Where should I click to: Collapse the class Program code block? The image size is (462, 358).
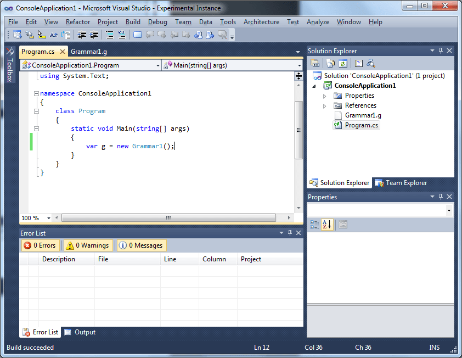click(x=37, y=111)
